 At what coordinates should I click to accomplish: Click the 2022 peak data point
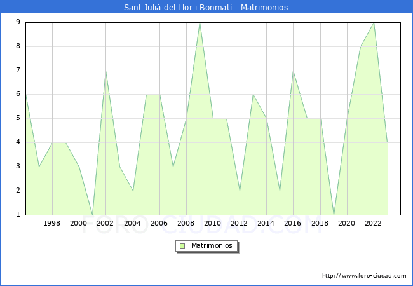pos(374,23)
